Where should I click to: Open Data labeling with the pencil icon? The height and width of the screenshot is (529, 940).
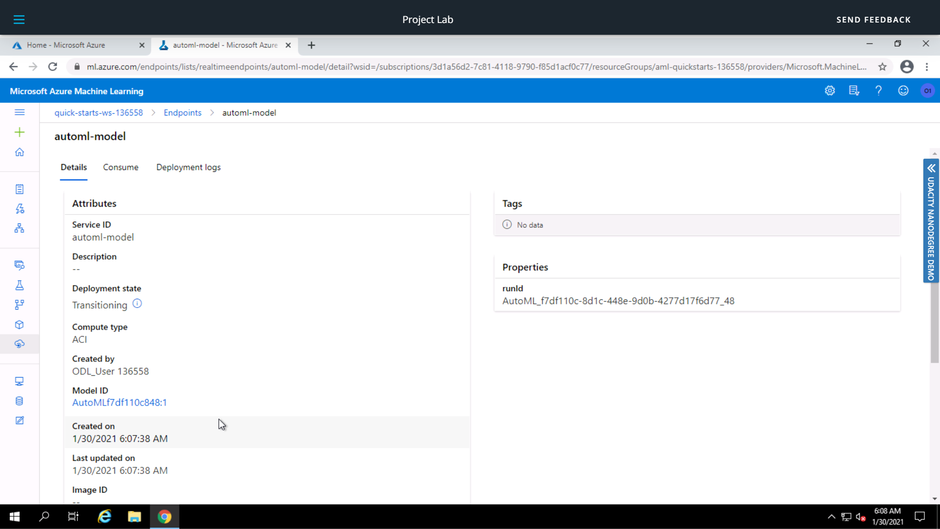20,420
